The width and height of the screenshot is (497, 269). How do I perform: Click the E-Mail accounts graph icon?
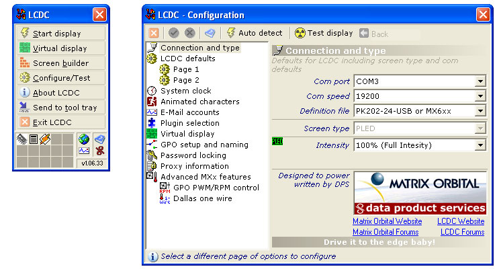[x=152, y=112]
